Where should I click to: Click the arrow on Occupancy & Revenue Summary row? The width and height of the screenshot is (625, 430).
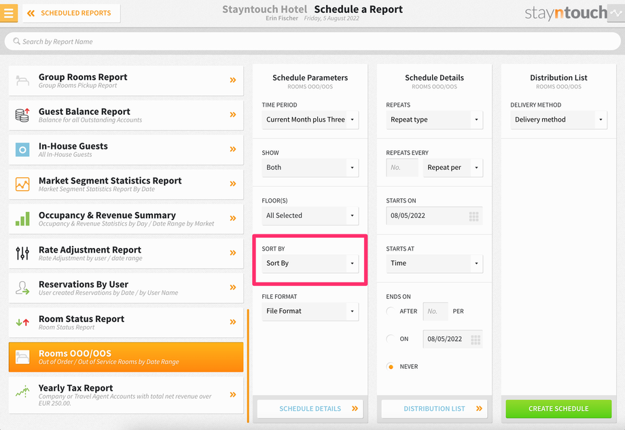tap(233, 218)
